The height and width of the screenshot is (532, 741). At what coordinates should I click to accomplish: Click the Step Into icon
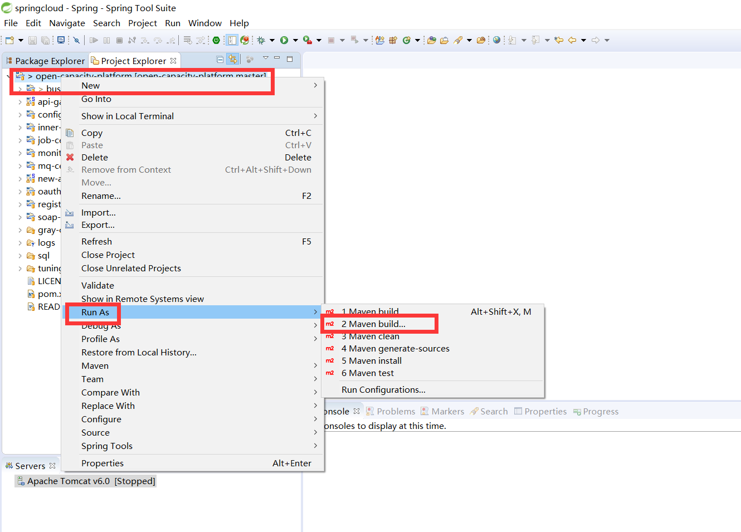[x=145, y=40]
